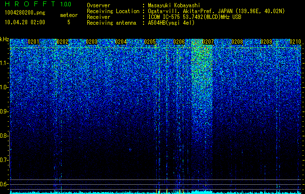Click the observer name Masayuki Kobayashi
Viewport: 305px width, 194px height.
[x=174, y=5]
